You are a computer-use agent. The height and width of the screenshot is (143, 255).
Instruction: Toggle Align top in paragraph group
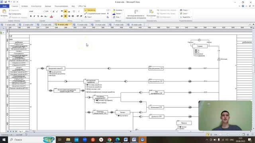pos(62,12)
